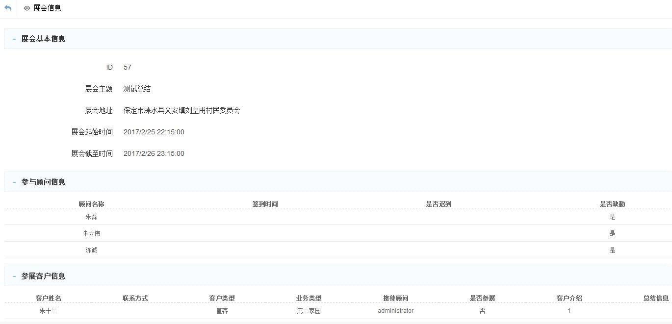Image resolution: width=672 pixels, height=324 pixels.
Task: Click the collapse icon for 参展客户信息
Action: click(13, 276)
